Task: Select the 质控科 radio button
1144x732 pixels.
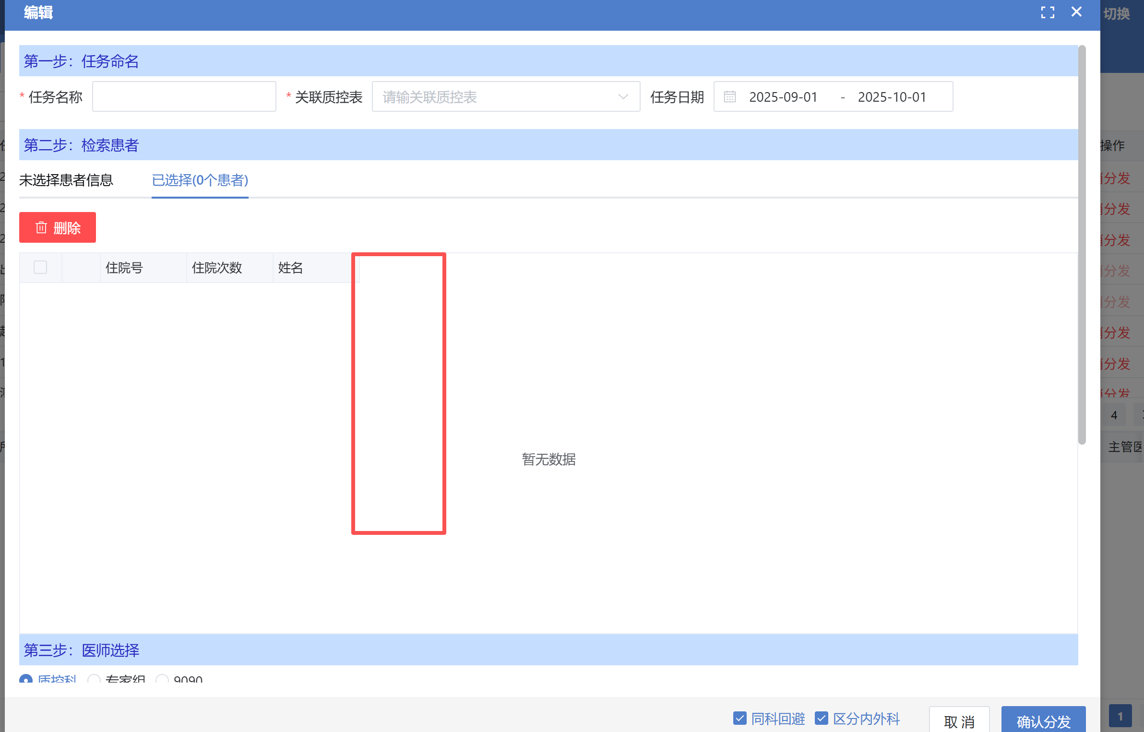Action: (26, 680)
